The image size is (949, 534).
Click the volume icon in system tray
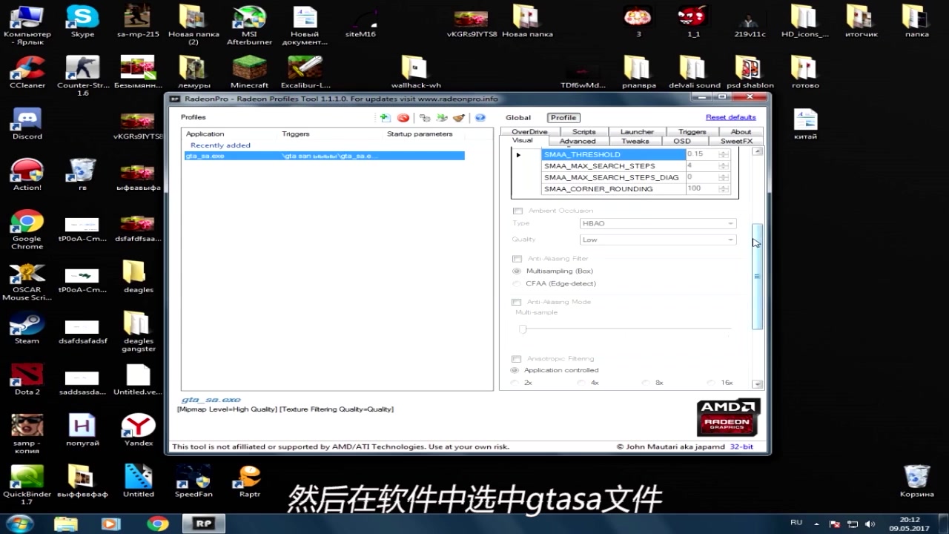[x=870, y=524]
